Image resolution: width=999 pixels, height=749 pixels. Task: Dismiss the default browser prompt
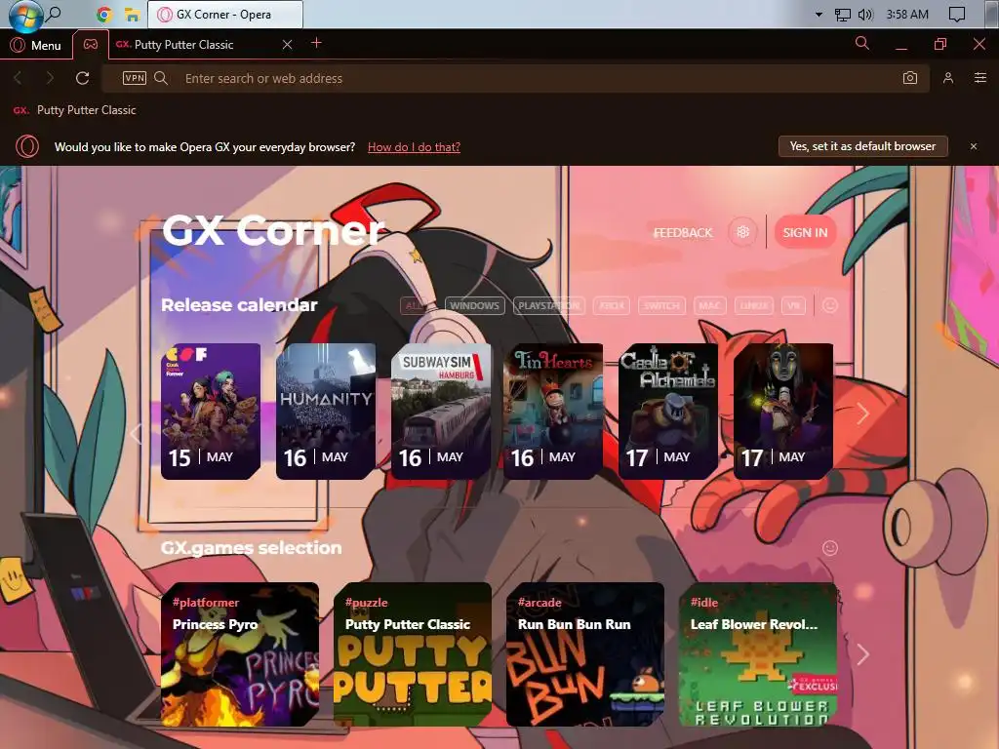(x=973, y=146)
